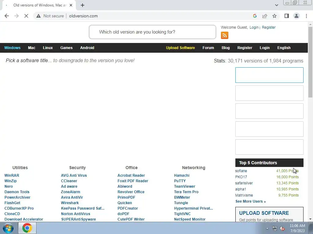313x234 pixels.
Task: Click Login in the black nav bar
Action: pos(265,48)
